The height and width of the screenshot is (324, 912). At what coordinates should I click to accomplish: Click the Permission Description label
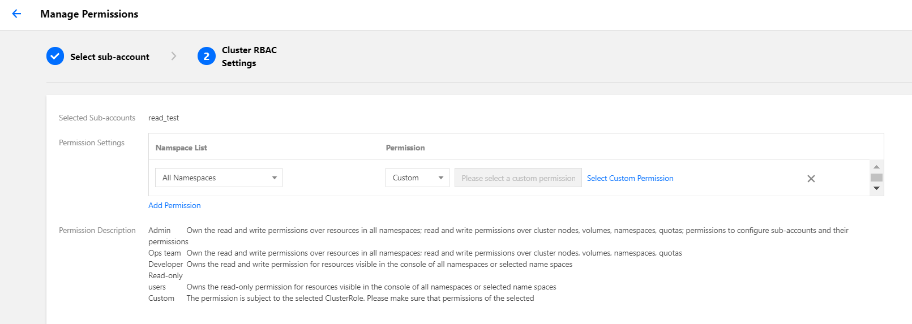97,230
